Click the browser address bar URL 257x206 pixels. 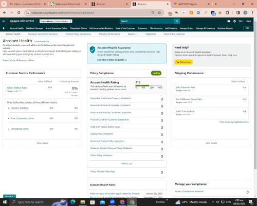[x=63, y=13]
